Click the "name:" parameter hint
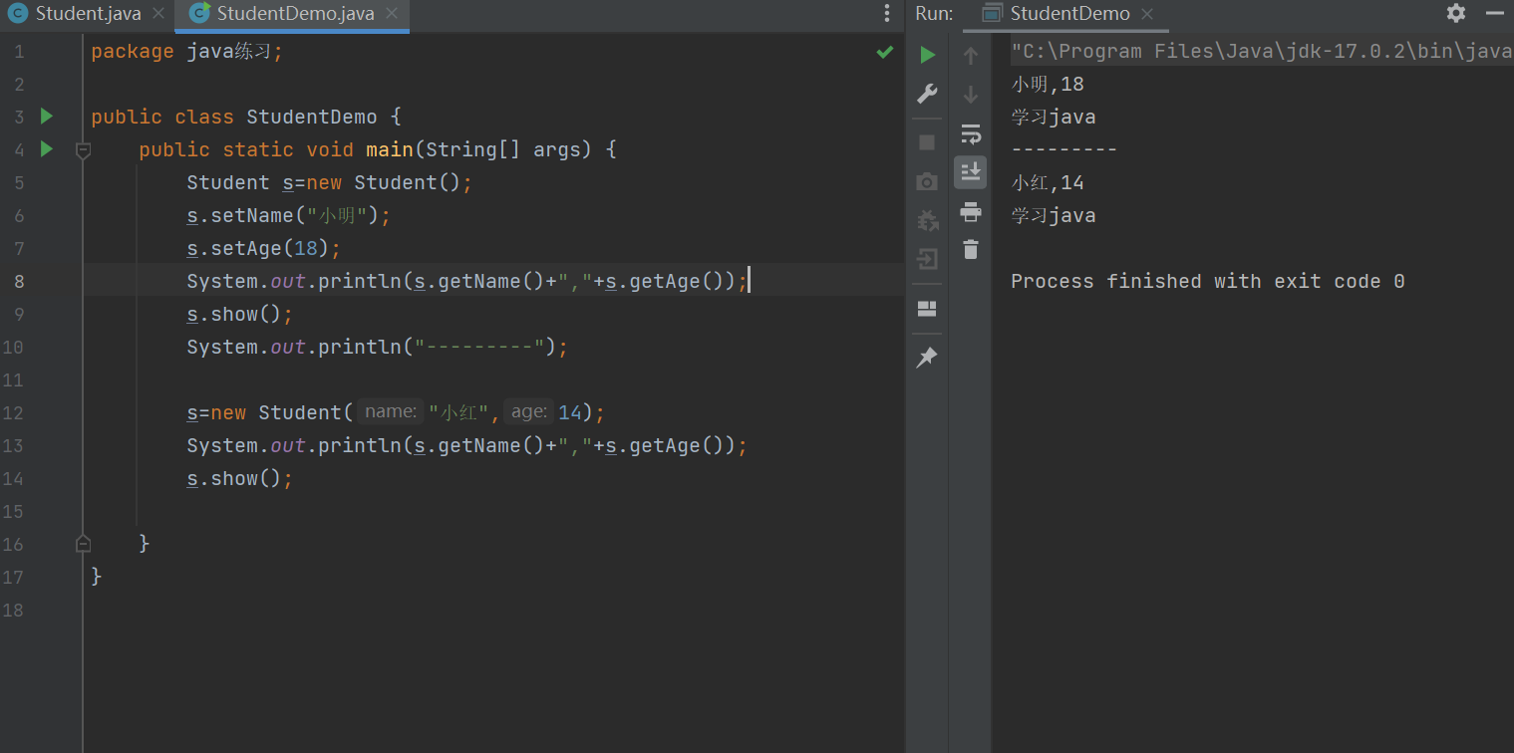 tap(391, 411)
